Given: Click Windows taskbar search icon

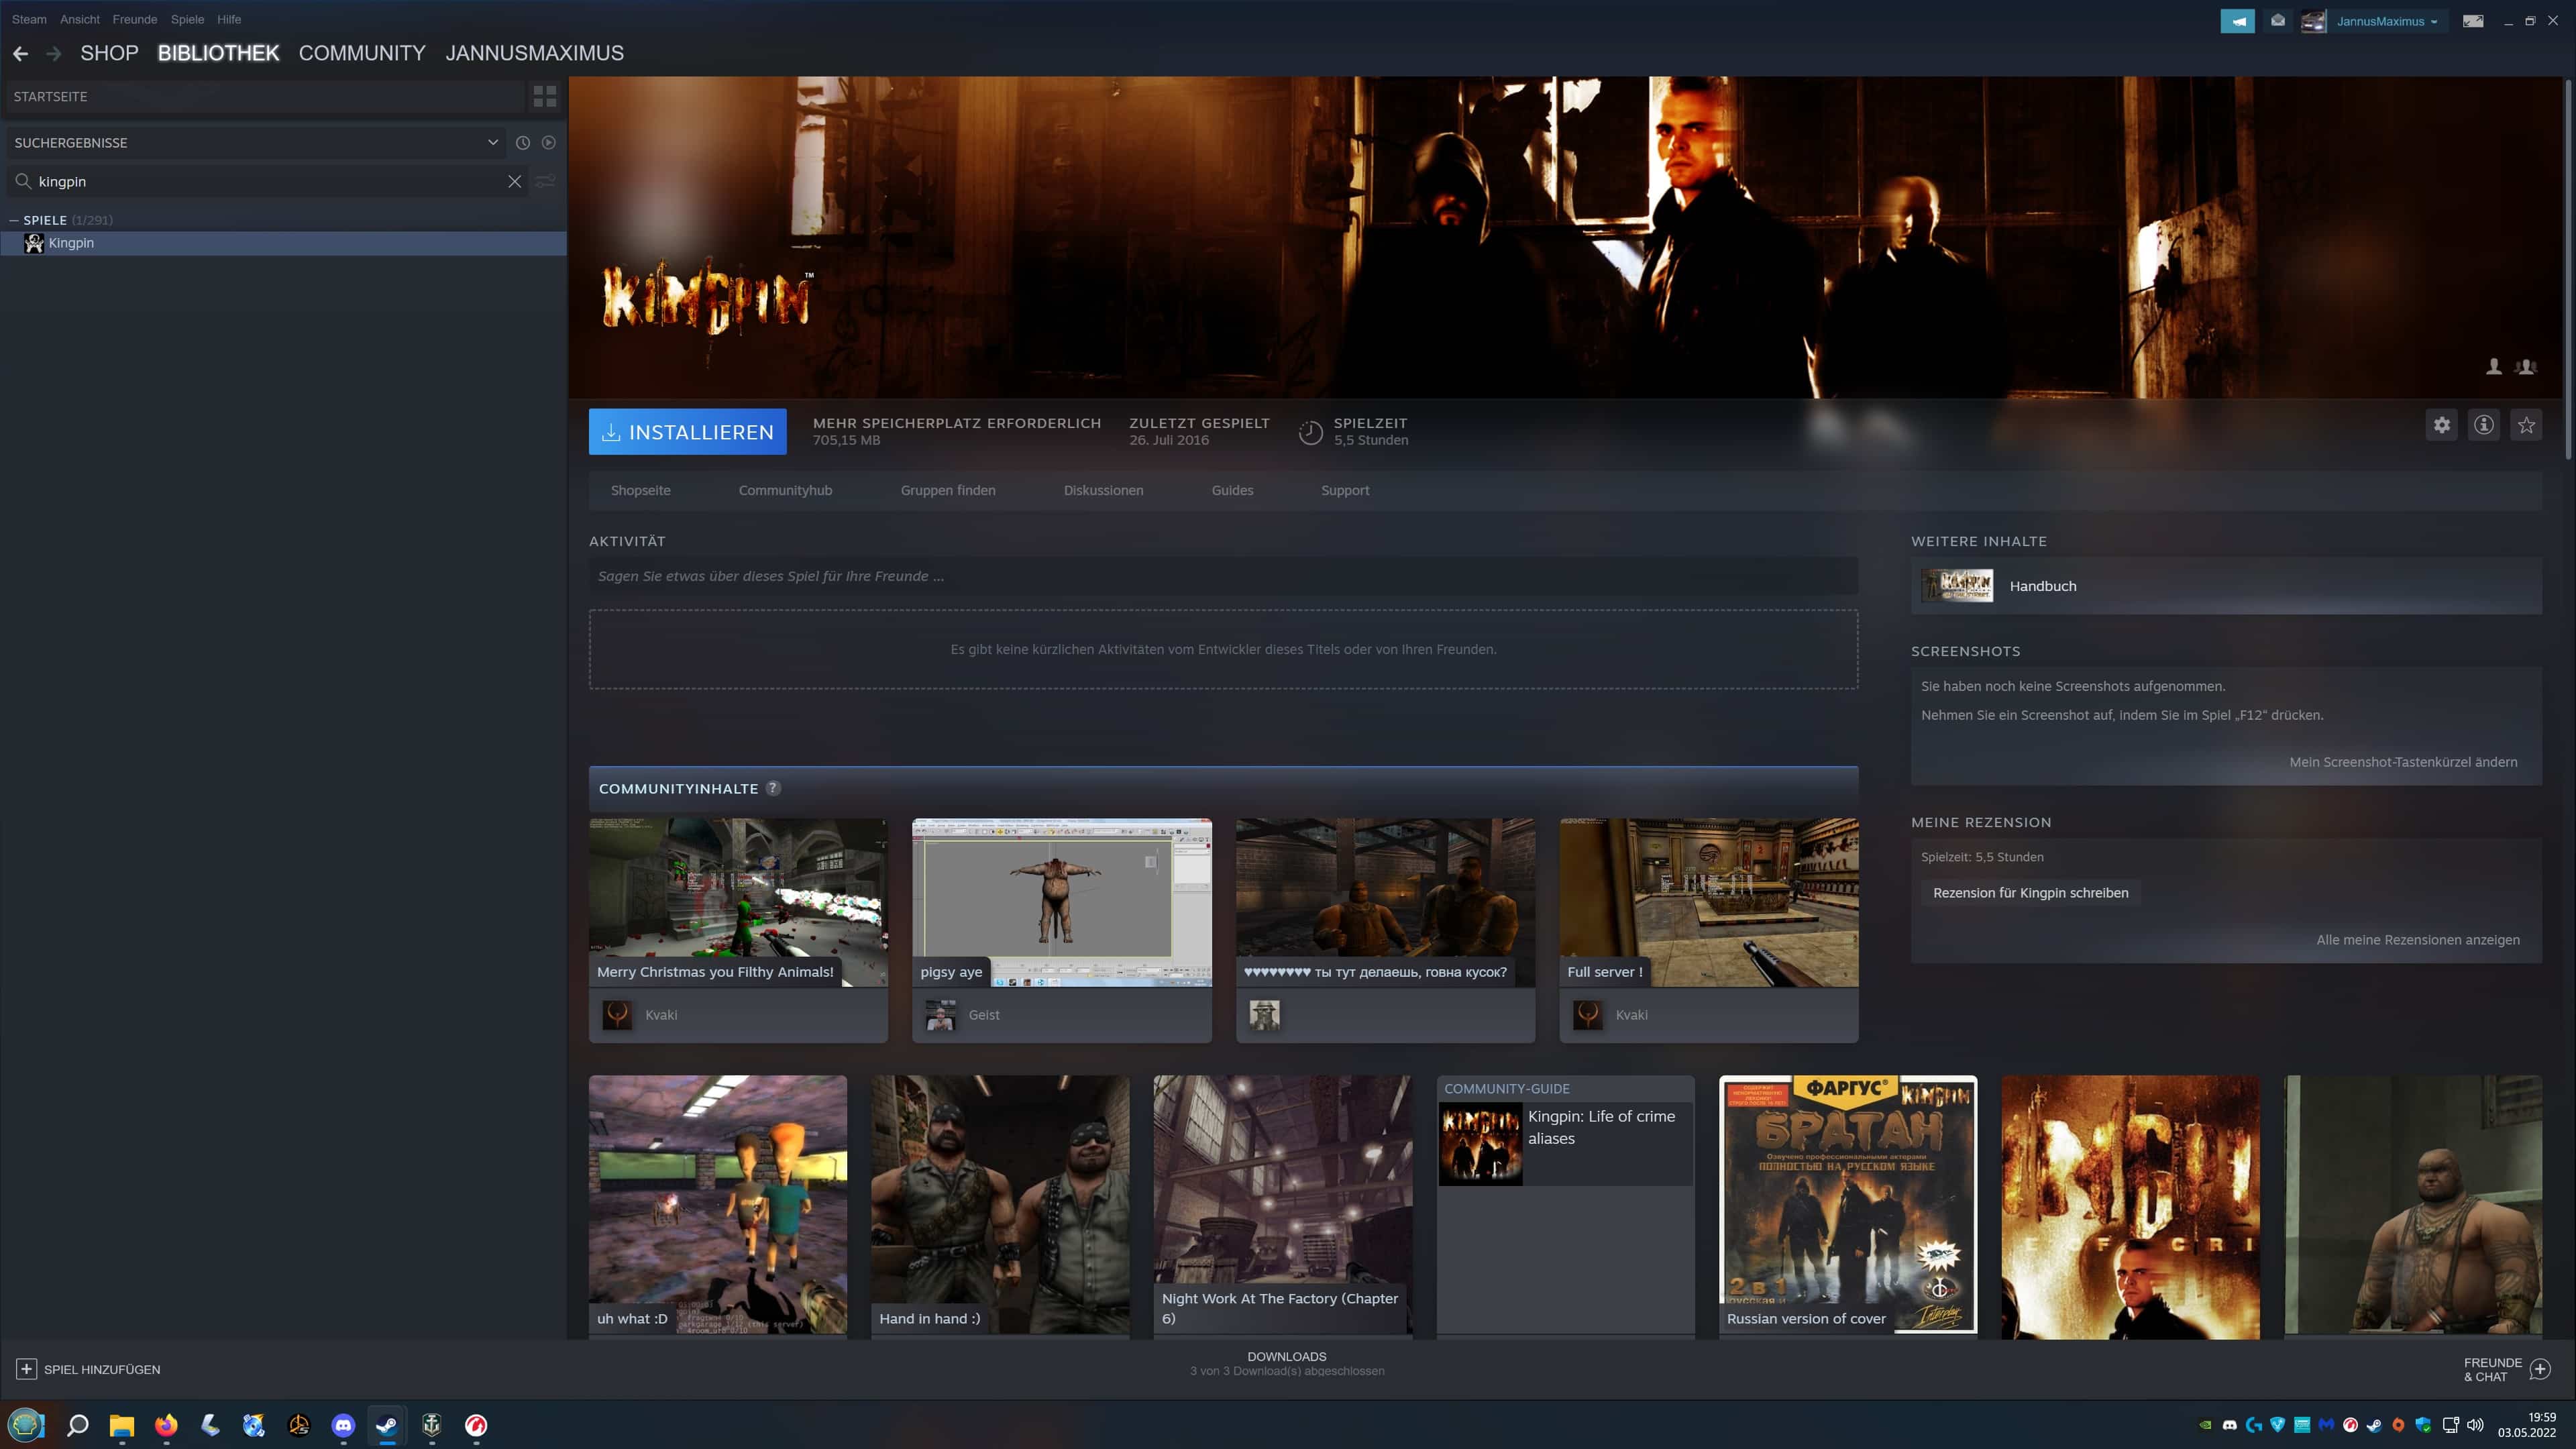Looking at the screenshot, I should (77, 1425).
